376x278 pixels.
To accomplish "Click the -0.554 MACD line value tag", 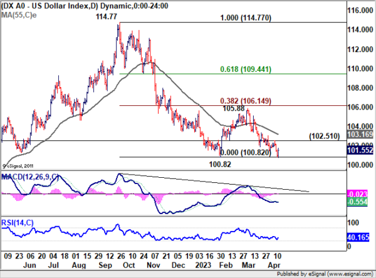I will [361, 202].
